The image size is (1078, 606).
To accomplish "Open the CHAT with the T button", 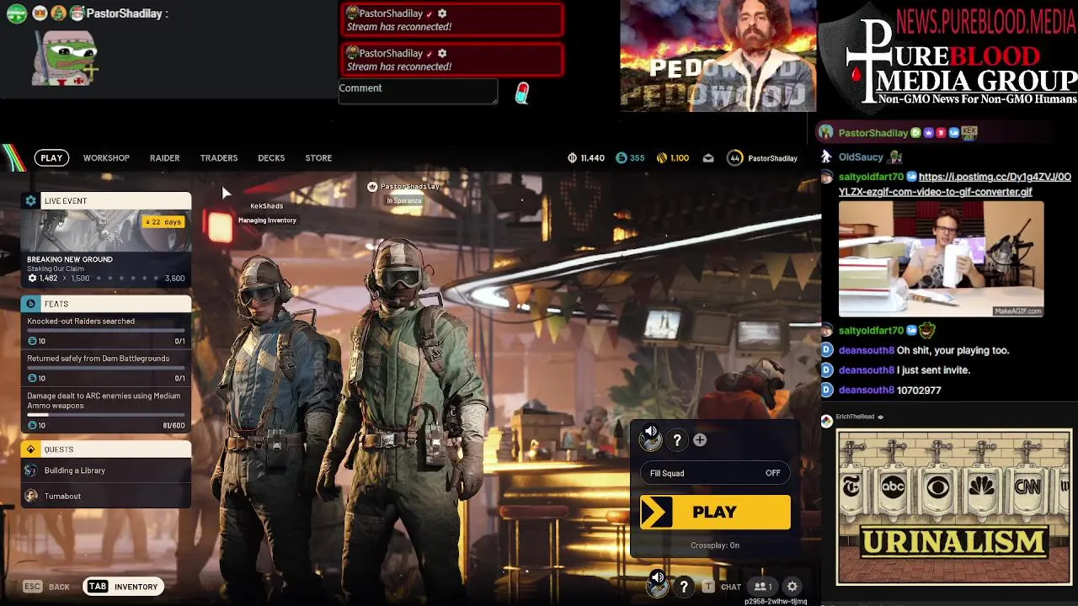I will click(x=722, y=587).
